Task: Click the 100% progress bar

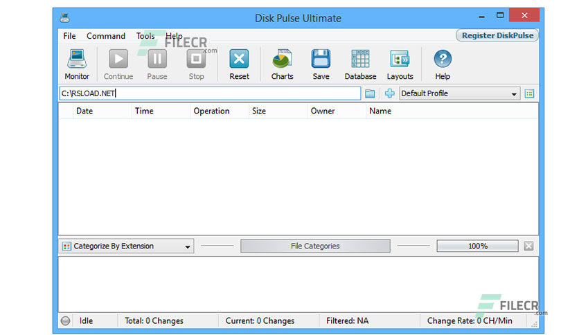Action: pos(477,246)
